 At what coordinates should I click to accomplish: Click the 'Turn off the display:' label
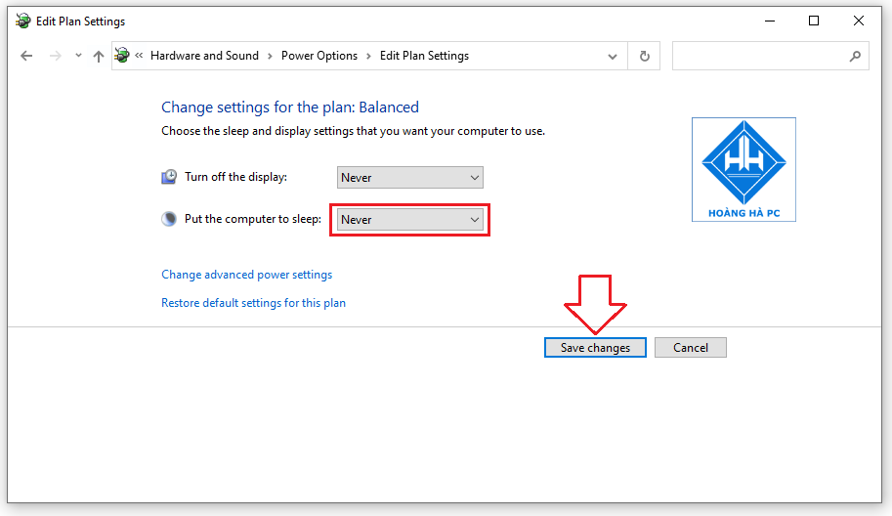pyautogui.click(x=235, y=177)
